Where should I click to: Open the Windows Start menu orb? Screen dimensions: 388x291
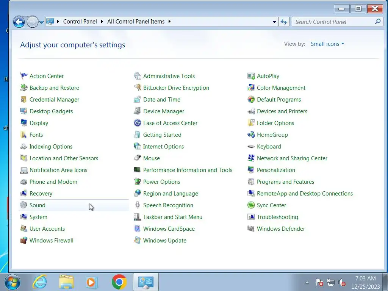click(13, 282)
